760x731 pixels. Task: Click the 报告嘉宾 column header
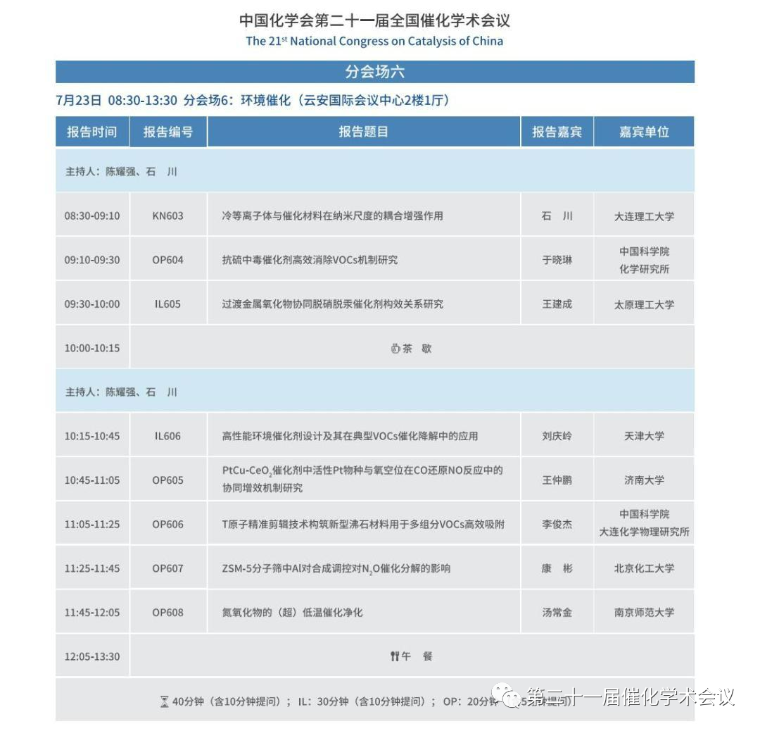pyautogui.click(x=557, y=132)
